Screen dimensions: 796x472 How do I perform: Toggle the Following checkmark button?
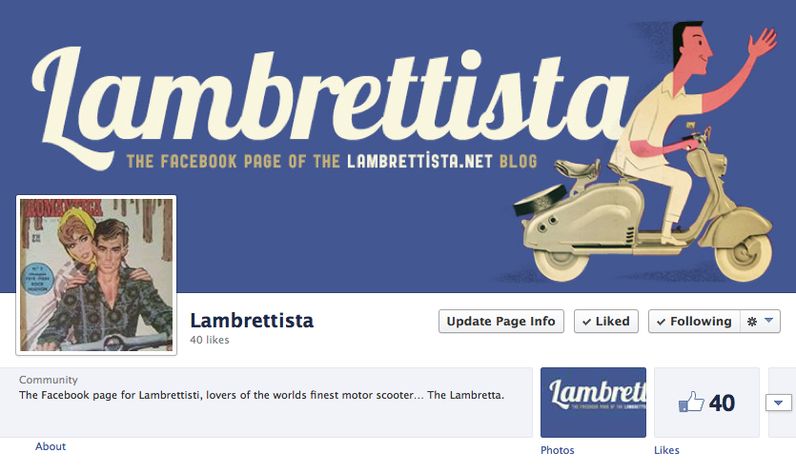[x=694, y=322]
